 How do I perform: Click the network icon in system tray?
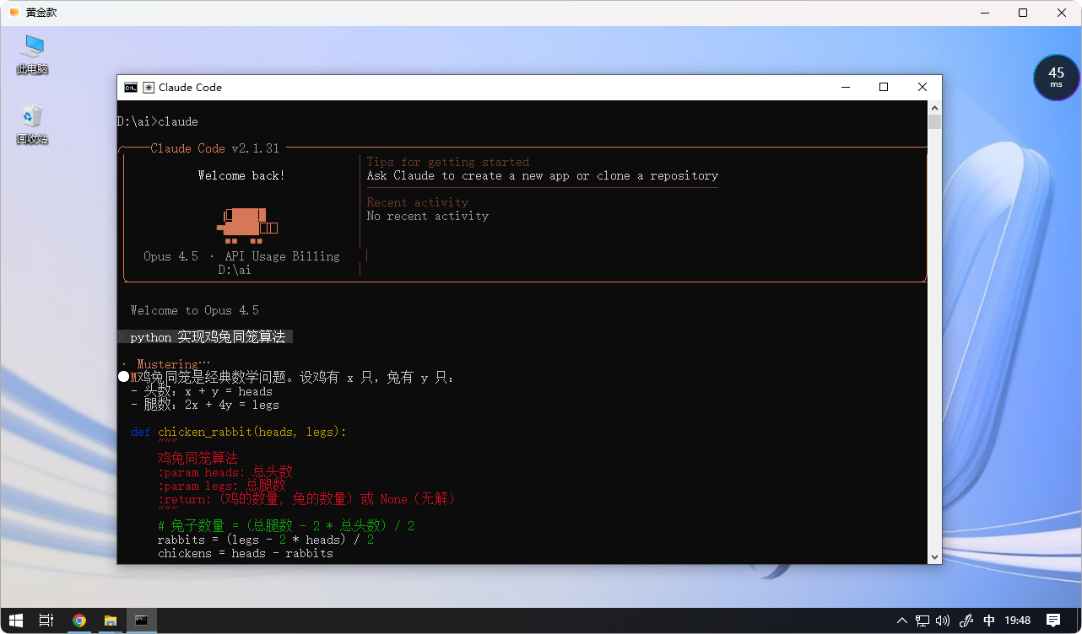(x=922, y=621)
